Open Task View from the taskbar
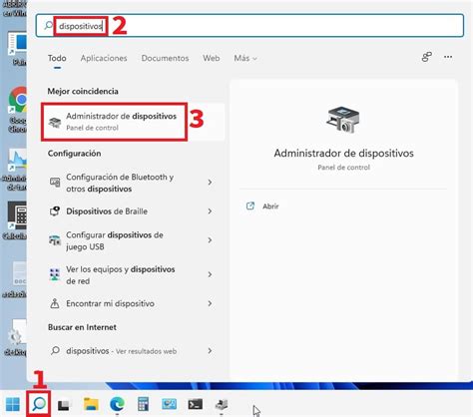Image resolution: width=473 pixels, height=417 pixels. (x=64, y=405)
